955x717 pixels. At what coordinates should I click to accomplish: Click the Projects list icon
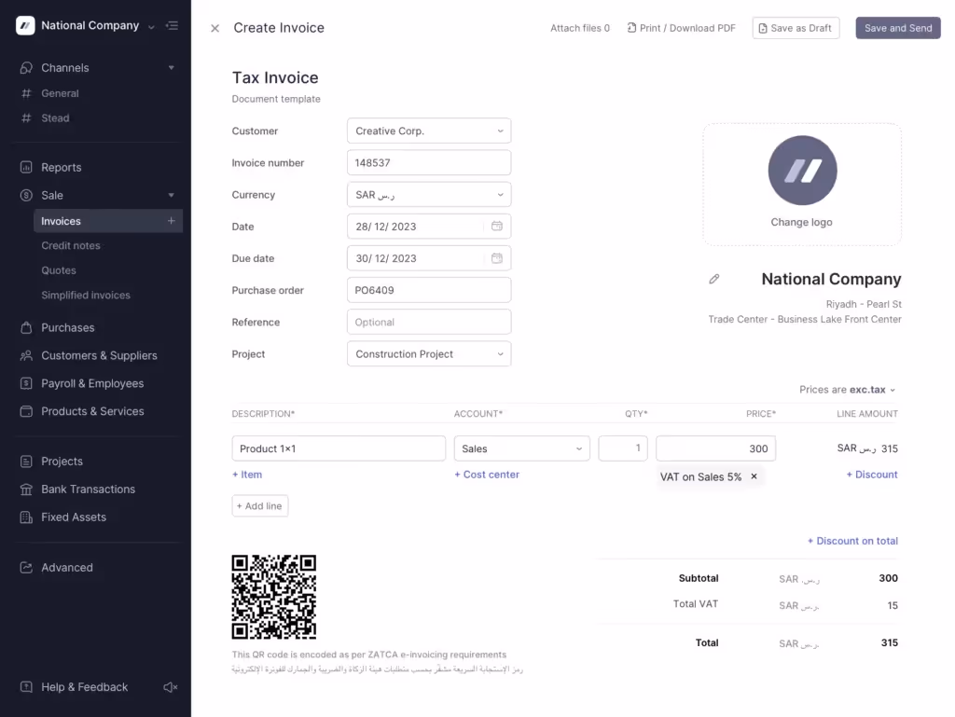tap(26, 462)
